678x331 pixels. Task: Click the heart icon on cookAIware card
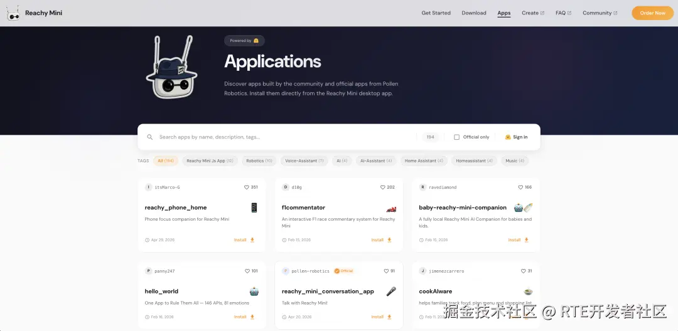tap(523, 271)
